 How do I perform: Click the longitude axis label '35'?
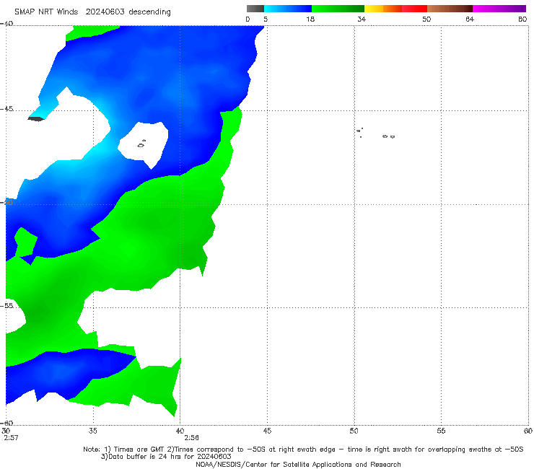click(x=92, y=431)
